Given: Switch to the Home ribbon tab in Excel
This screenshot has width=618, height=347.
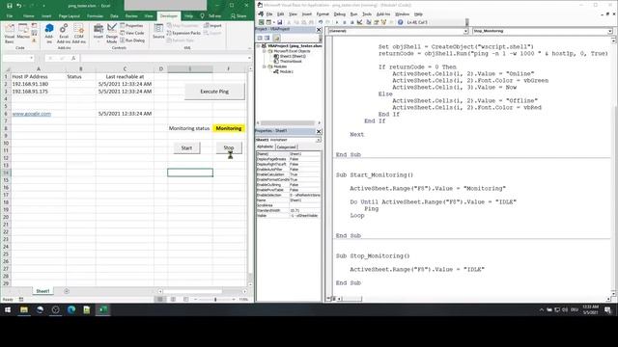Looking at the screenshot, I should (x=28, y=16).
